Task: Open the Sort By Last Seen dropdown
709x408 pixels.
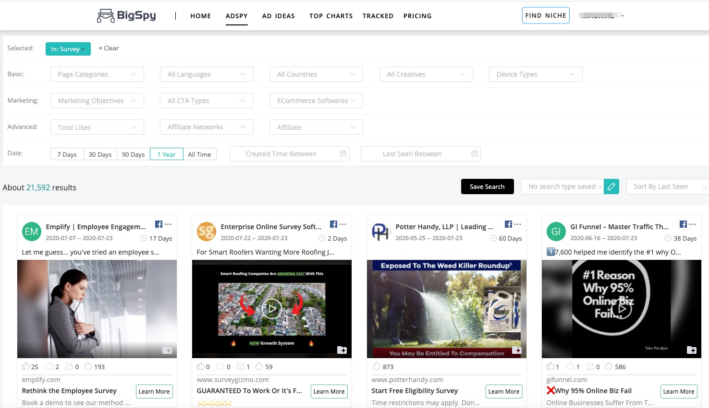Action: coord(668,187)
